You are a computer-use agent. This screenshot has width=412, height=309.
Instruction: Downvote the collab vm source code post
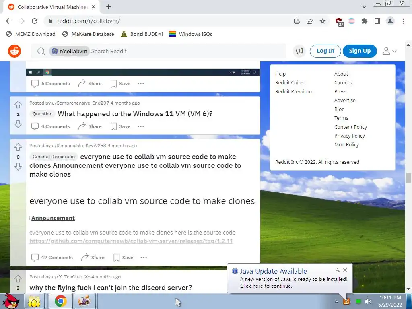(x=18, y=167)
